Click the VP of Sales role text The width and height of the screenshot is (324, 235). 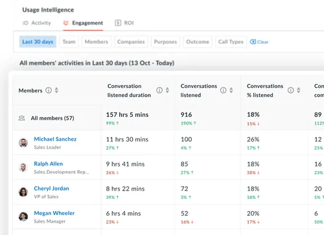[46, 197]
